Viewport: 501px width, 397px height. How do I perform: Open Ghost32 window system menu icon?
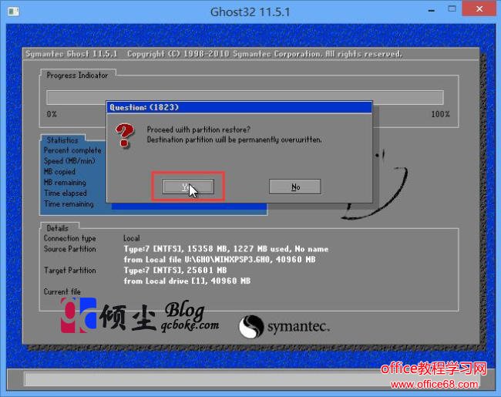click(14, 12)
